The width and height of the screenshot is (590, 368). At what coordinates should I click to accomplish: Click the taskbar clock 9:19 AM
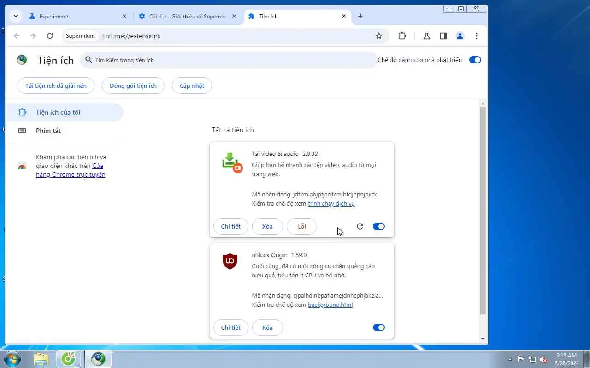pyautogui.click(x=566, y=359)
